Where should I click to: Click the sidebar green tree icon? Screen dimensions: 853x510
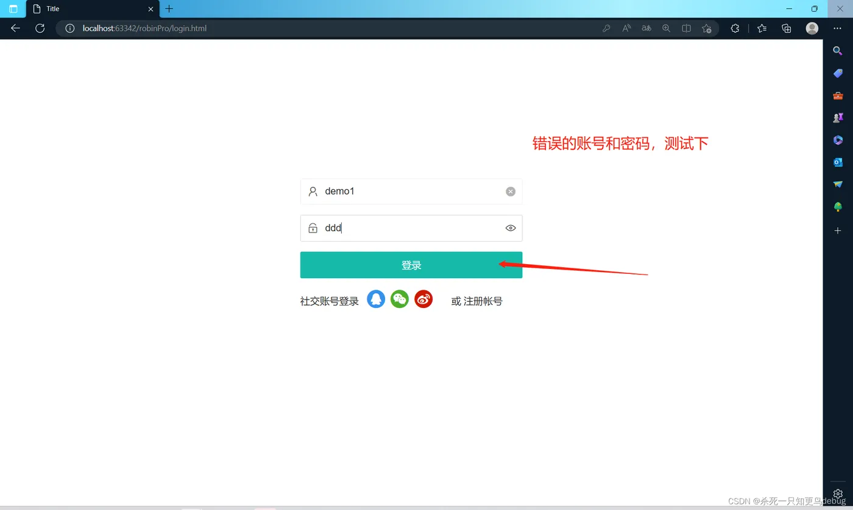[838, 207]
